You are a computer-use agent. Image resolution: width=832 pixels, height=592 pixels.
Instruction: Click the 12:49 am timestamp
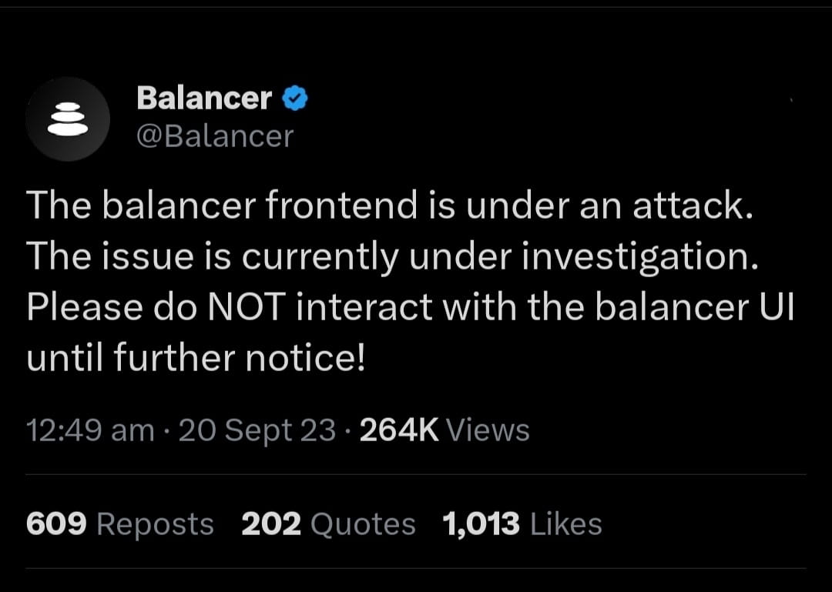(89, 430)
